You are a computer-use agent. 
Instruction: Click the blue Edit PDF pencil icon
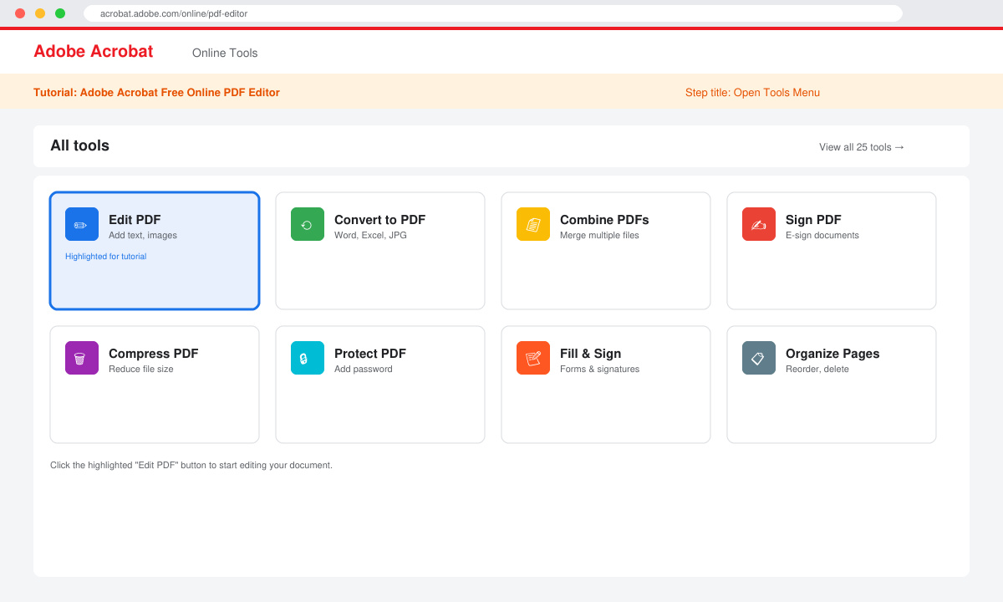[x=82, y=224]
